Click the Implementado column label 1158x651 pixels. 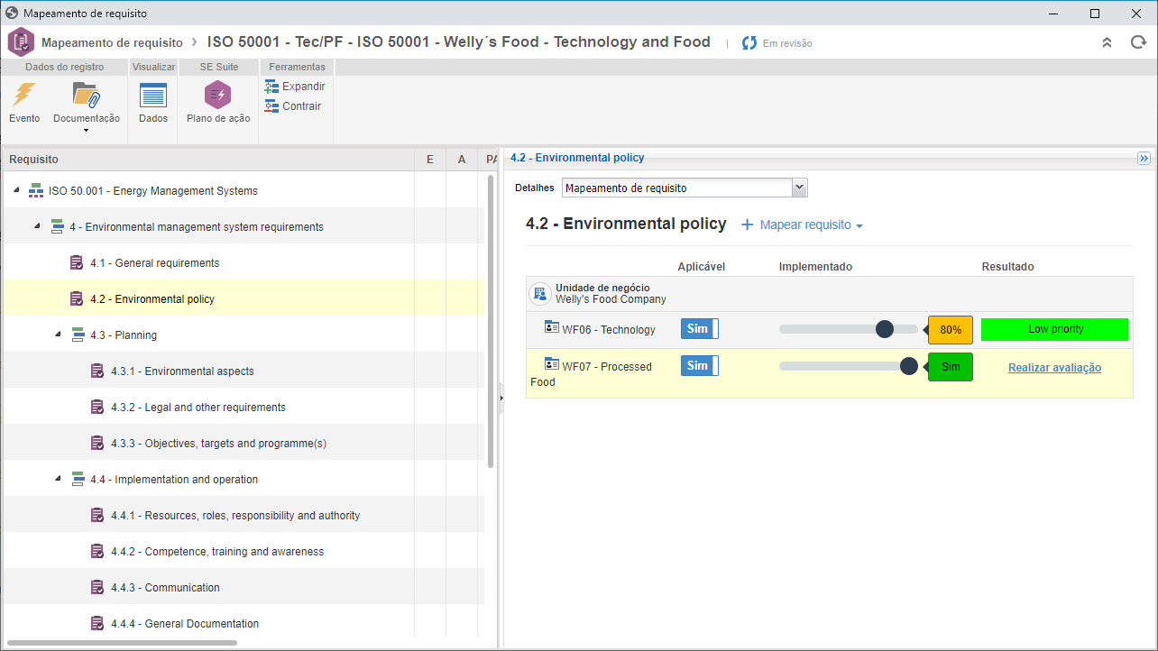[x=815, y=267]
